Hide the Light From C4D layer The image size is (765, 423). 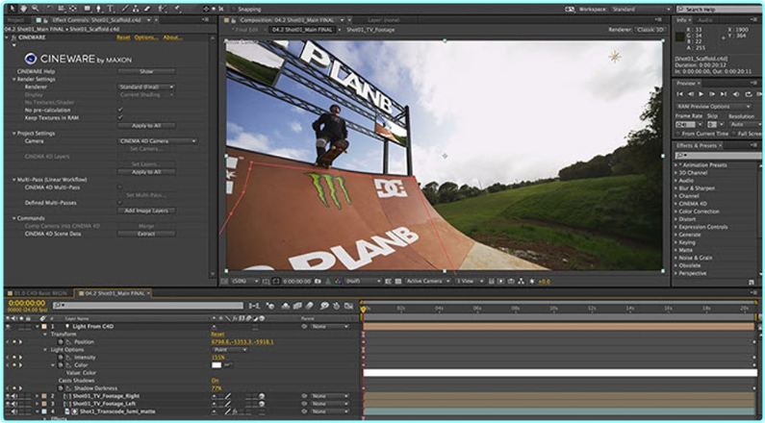tap(8, 326)
